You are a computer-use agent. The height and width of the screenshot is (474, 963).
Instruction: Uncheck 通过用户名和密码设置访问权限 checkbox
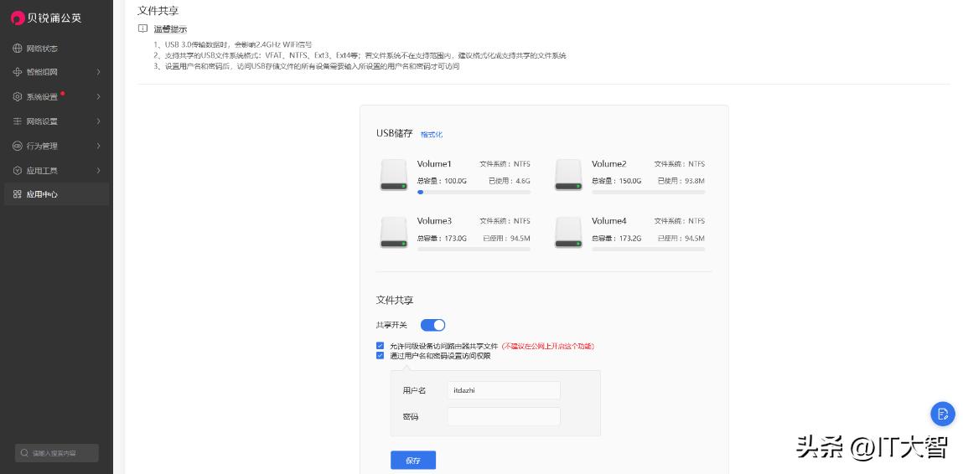[x=381, y=355]
